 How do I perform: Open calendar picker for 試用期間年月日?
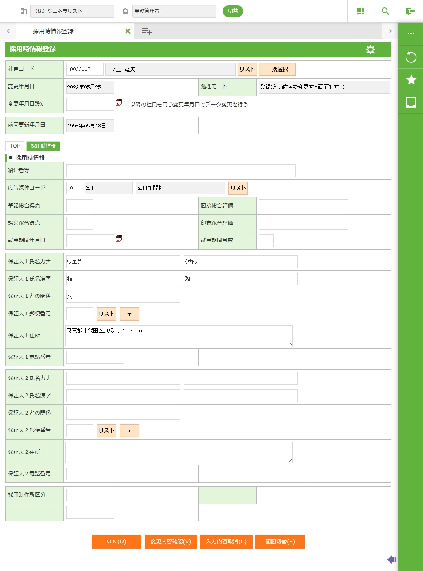pos(119,238)
